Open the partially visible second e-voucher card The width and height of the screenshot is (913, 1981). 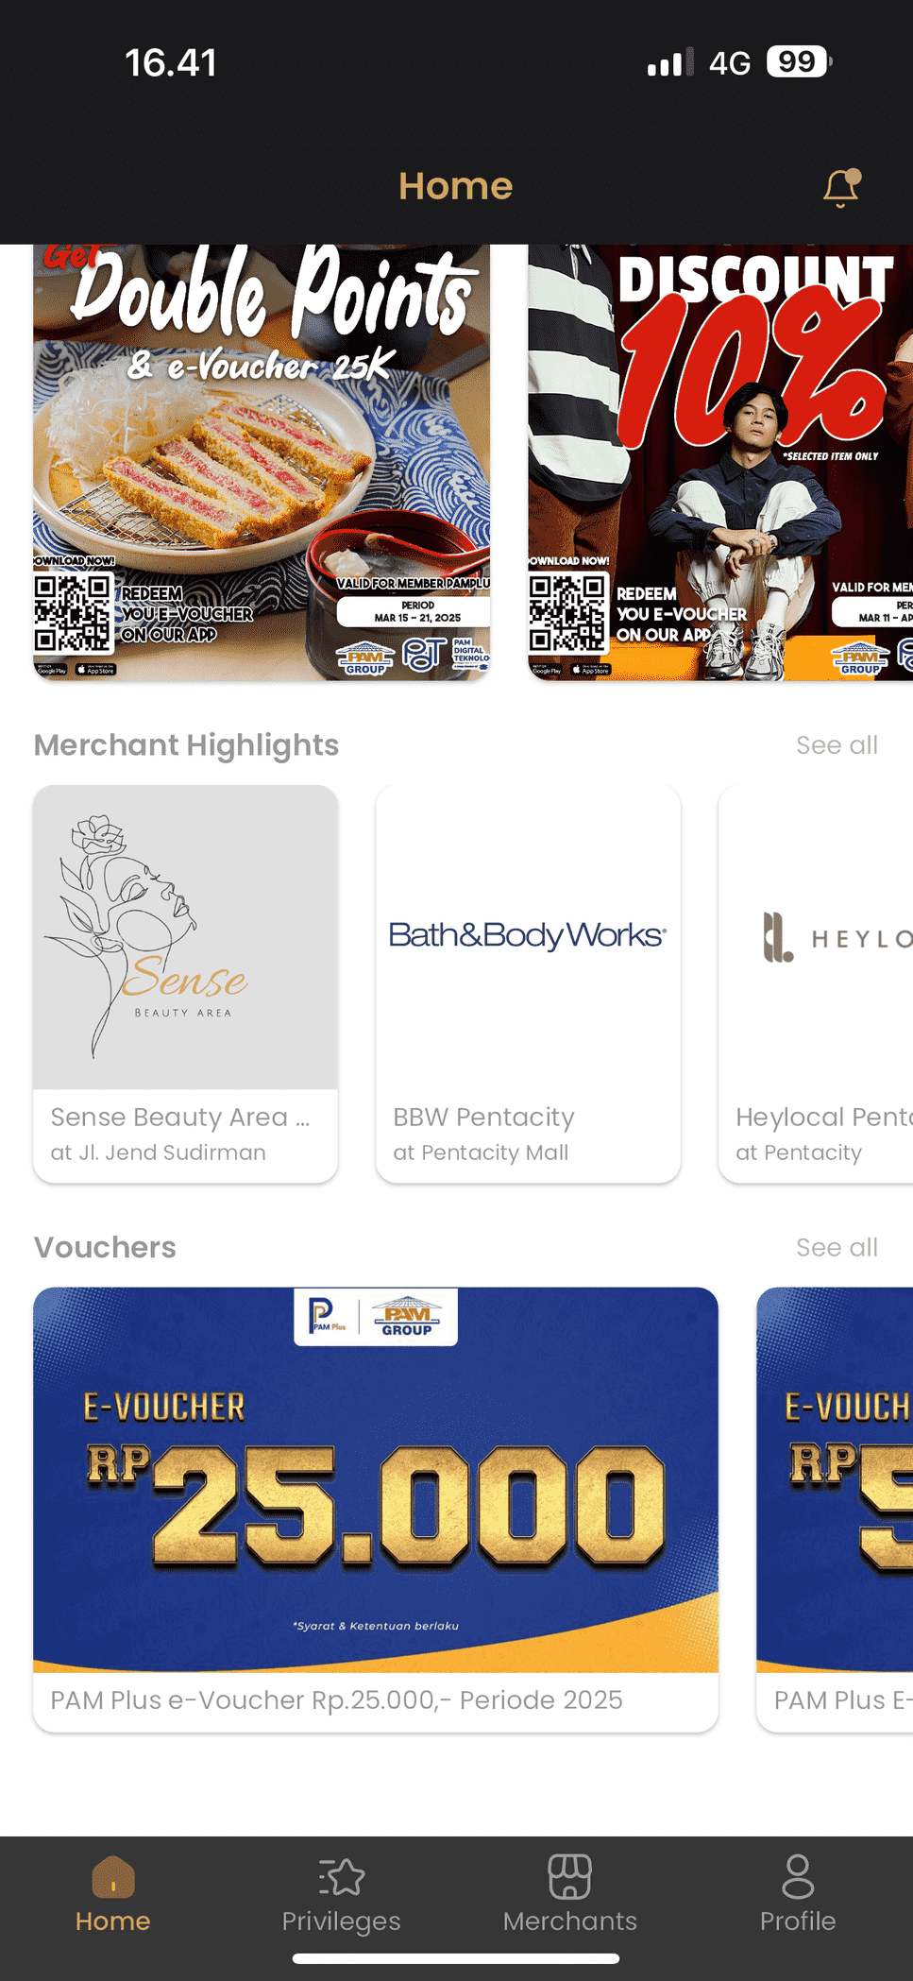pyautogui.click(x=835, y=1510)
